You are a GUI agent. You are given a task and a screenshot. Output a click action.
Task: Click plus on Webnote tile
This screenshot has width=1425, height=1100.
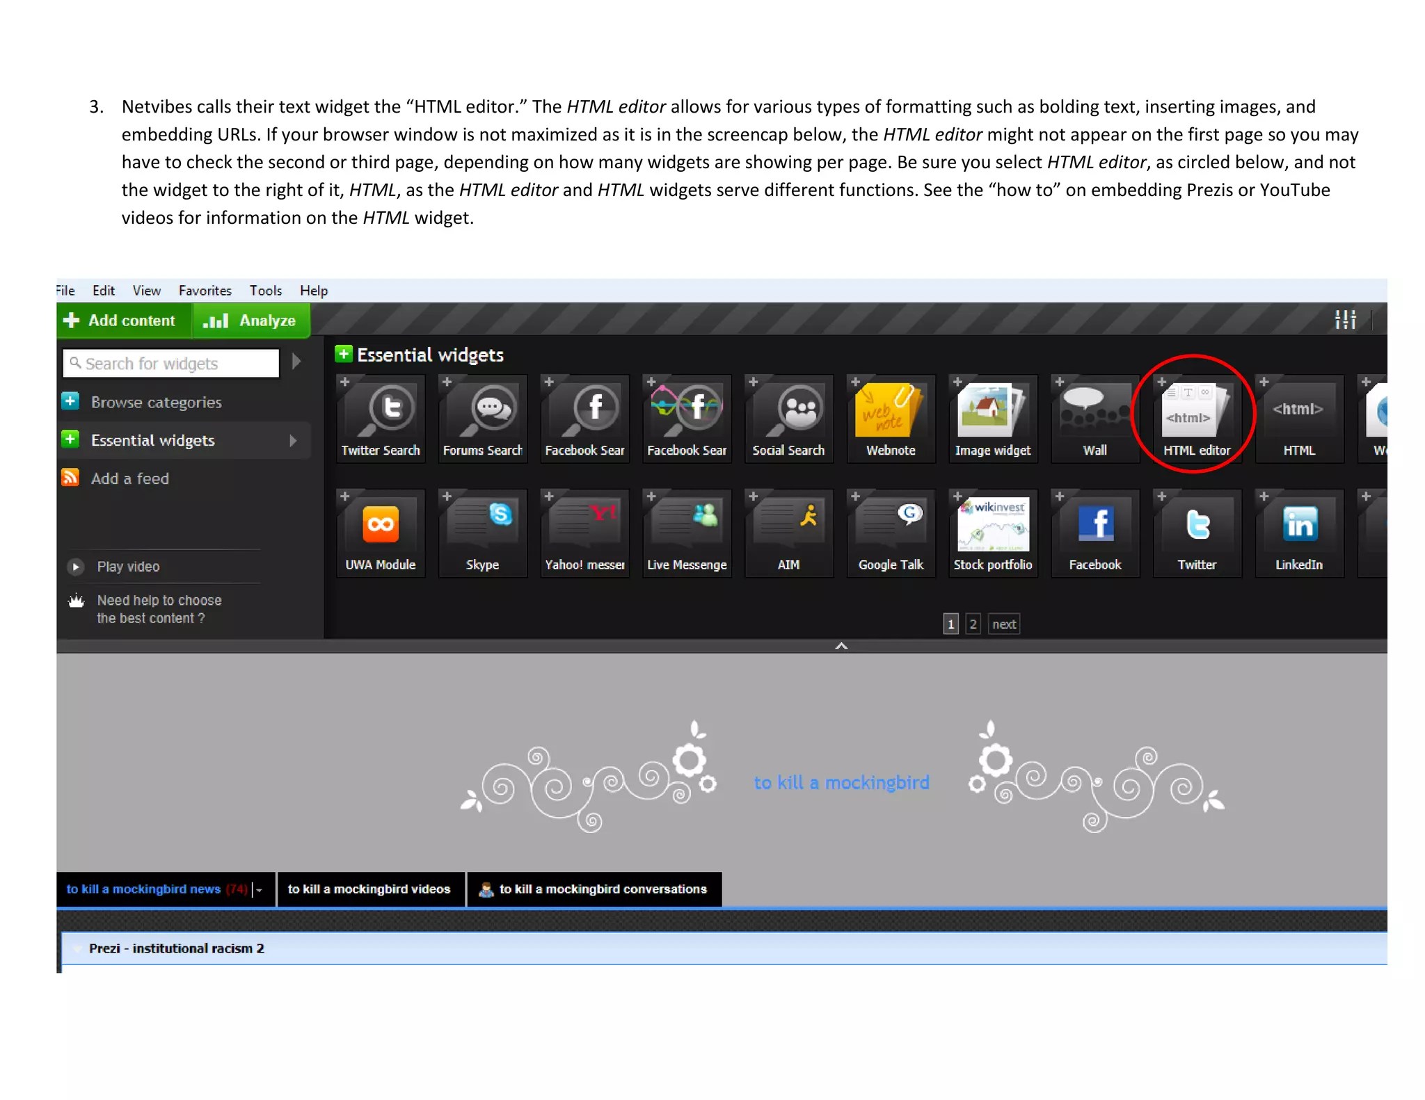855,382
